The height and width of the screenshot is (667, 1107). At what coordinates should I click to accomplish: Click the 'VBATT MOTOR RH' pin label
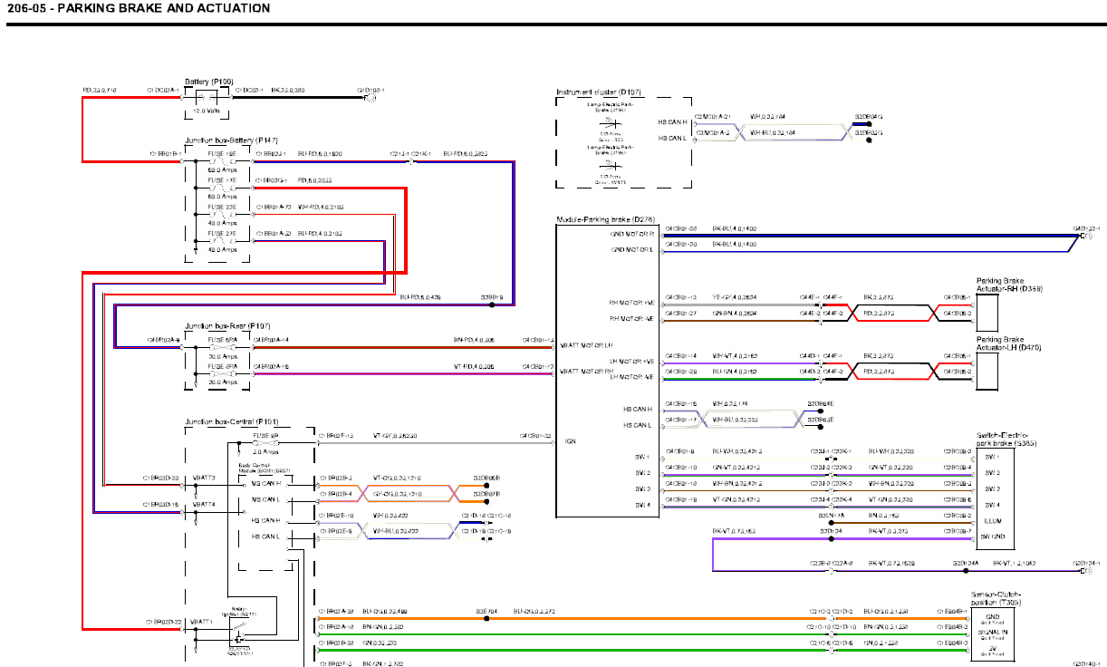coord(587,372)
